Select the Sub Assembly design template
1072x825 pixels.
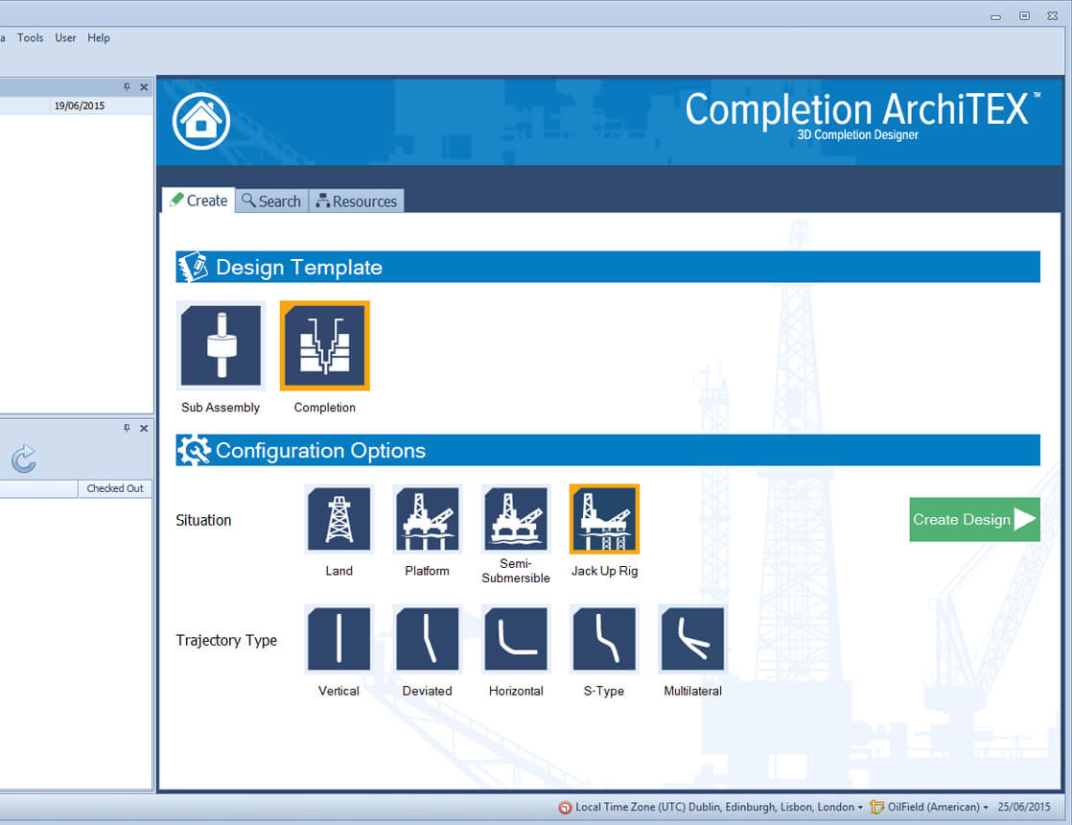point(221,345)
